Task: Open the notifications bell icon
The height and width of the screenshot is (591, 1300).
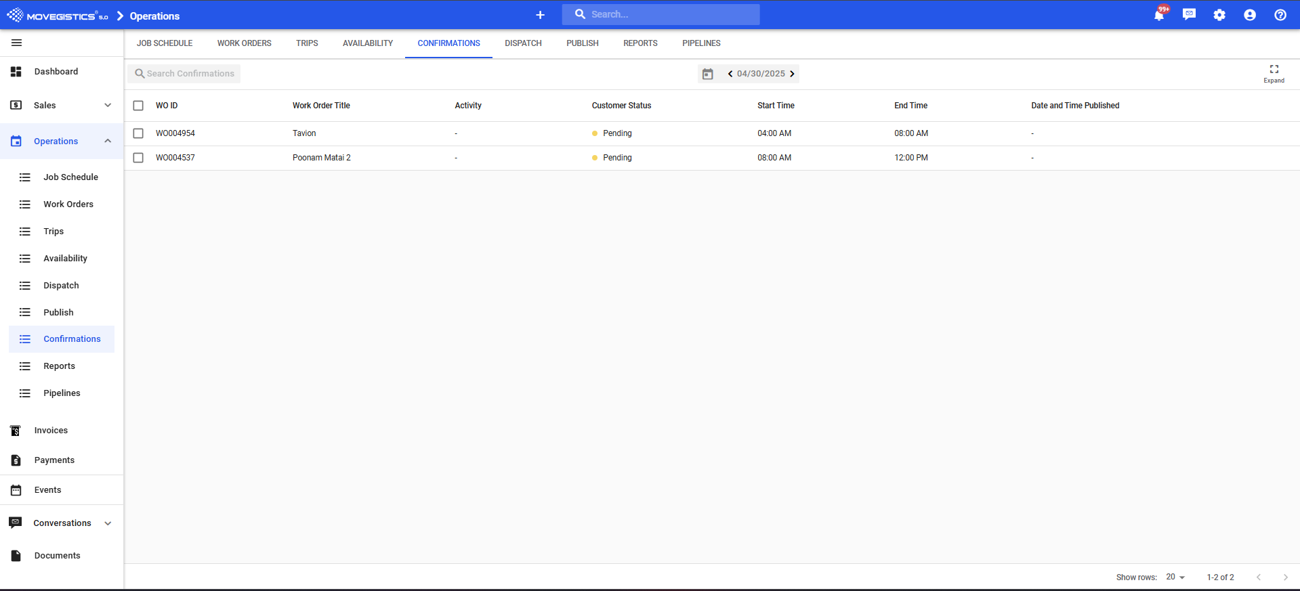Action: tap(1158, 15)
